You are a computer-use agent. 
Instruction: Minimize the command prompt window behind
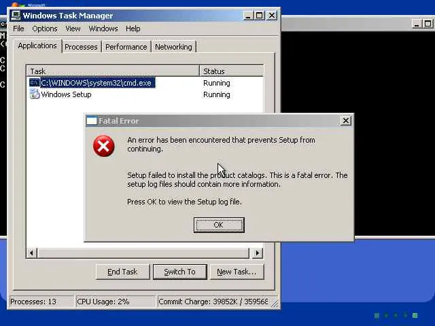(x=416, y=24)
